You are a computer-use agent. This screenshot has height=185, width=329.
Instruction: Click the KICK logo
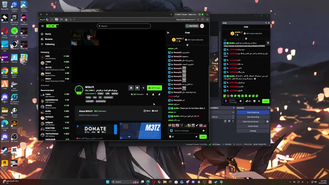coord(52,26)
